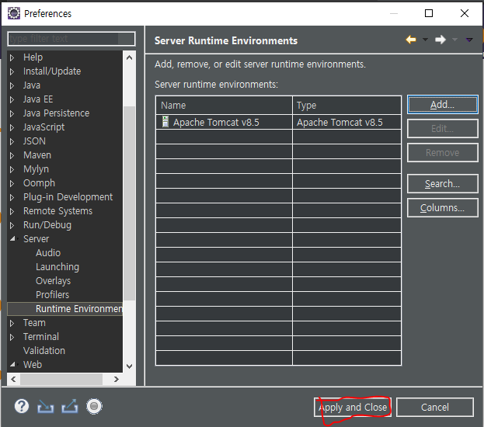Screen dimensions: 484x427
Task: Open the purple view menu triangle
Action: [469, 40]
